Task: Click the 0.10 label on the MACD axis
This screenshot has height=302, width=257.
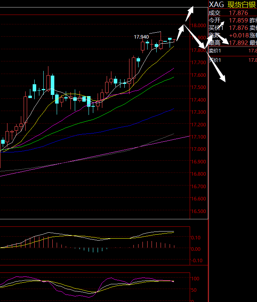Action: tap(196, 238)
